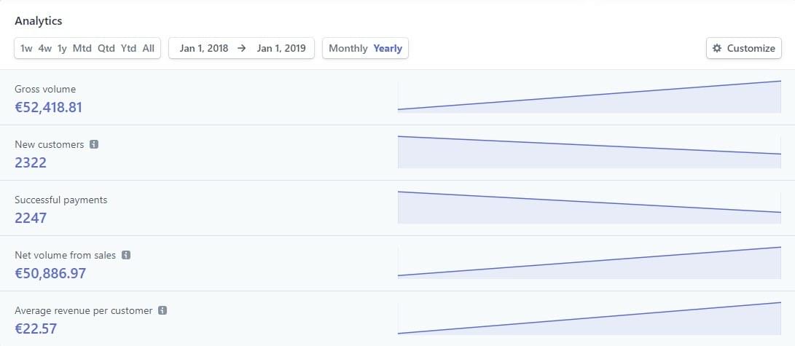Click the gear icon on Customize

click(x=717, y=48)
